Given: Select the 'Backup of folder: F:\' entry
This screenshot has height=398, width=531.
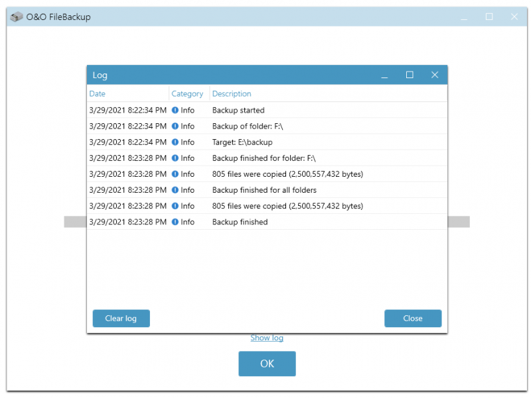Looking at the screenshot, I should (x=267, y=126).
